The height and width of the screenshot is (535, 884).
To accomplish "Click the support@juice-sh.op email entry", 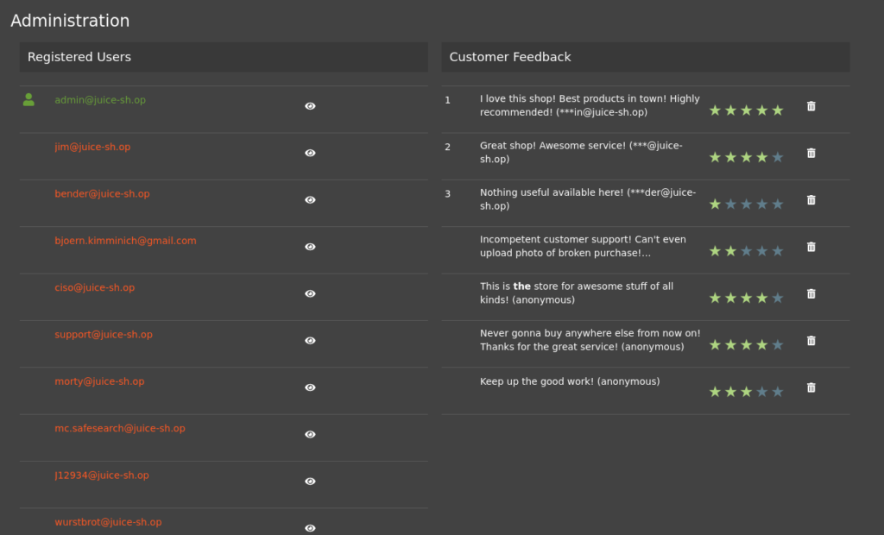I will pos(104,335).
